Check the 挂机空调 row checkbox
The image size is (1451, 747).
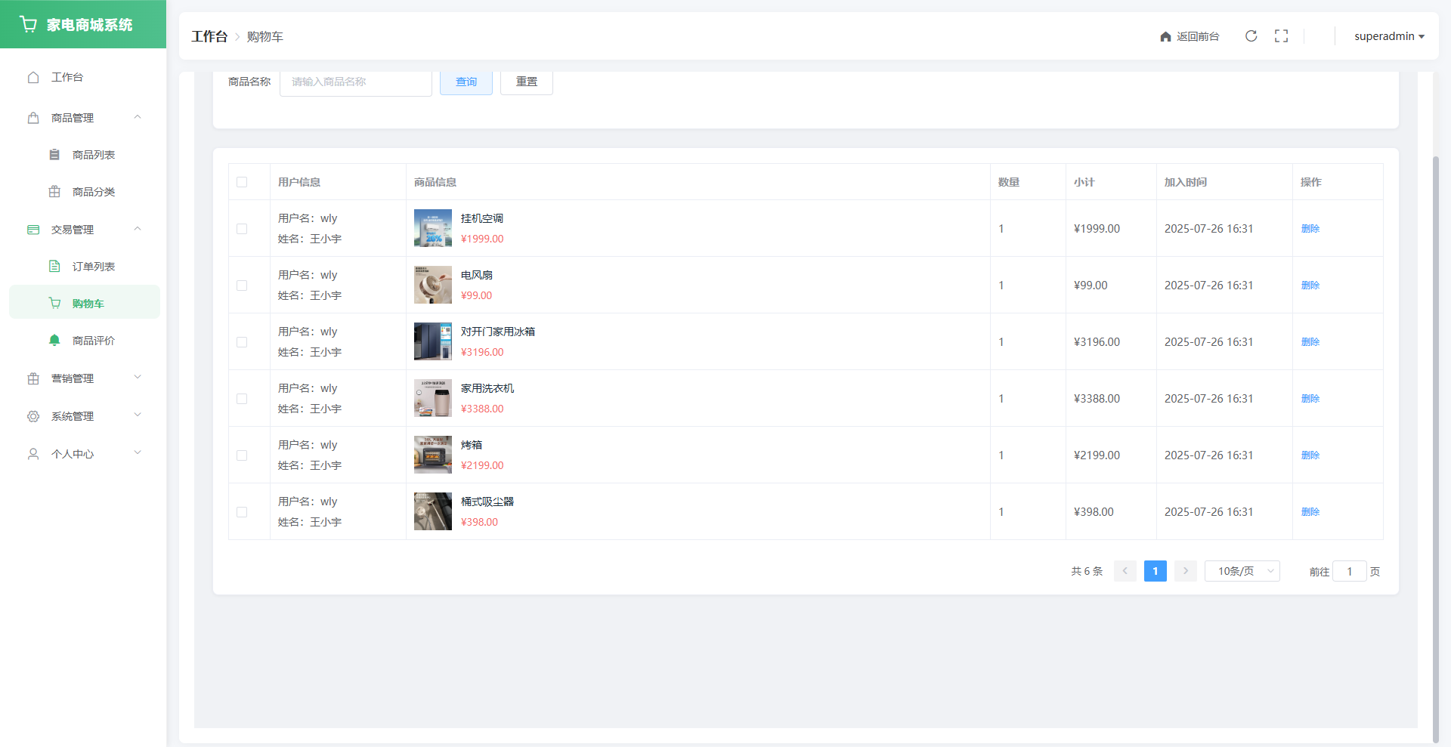coord(242,229)
